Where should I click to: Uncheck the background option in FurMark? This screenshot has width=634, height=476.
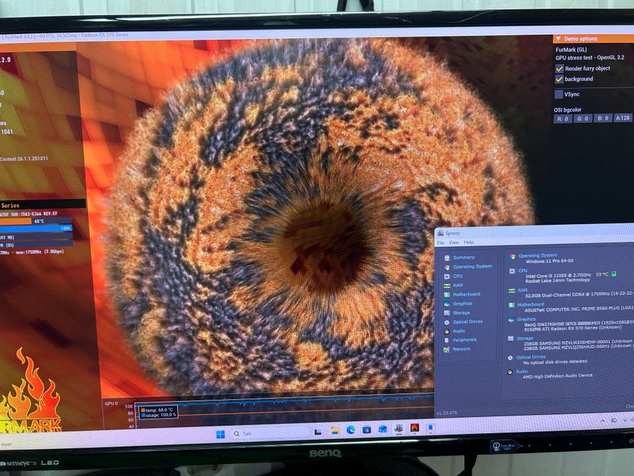559,79
